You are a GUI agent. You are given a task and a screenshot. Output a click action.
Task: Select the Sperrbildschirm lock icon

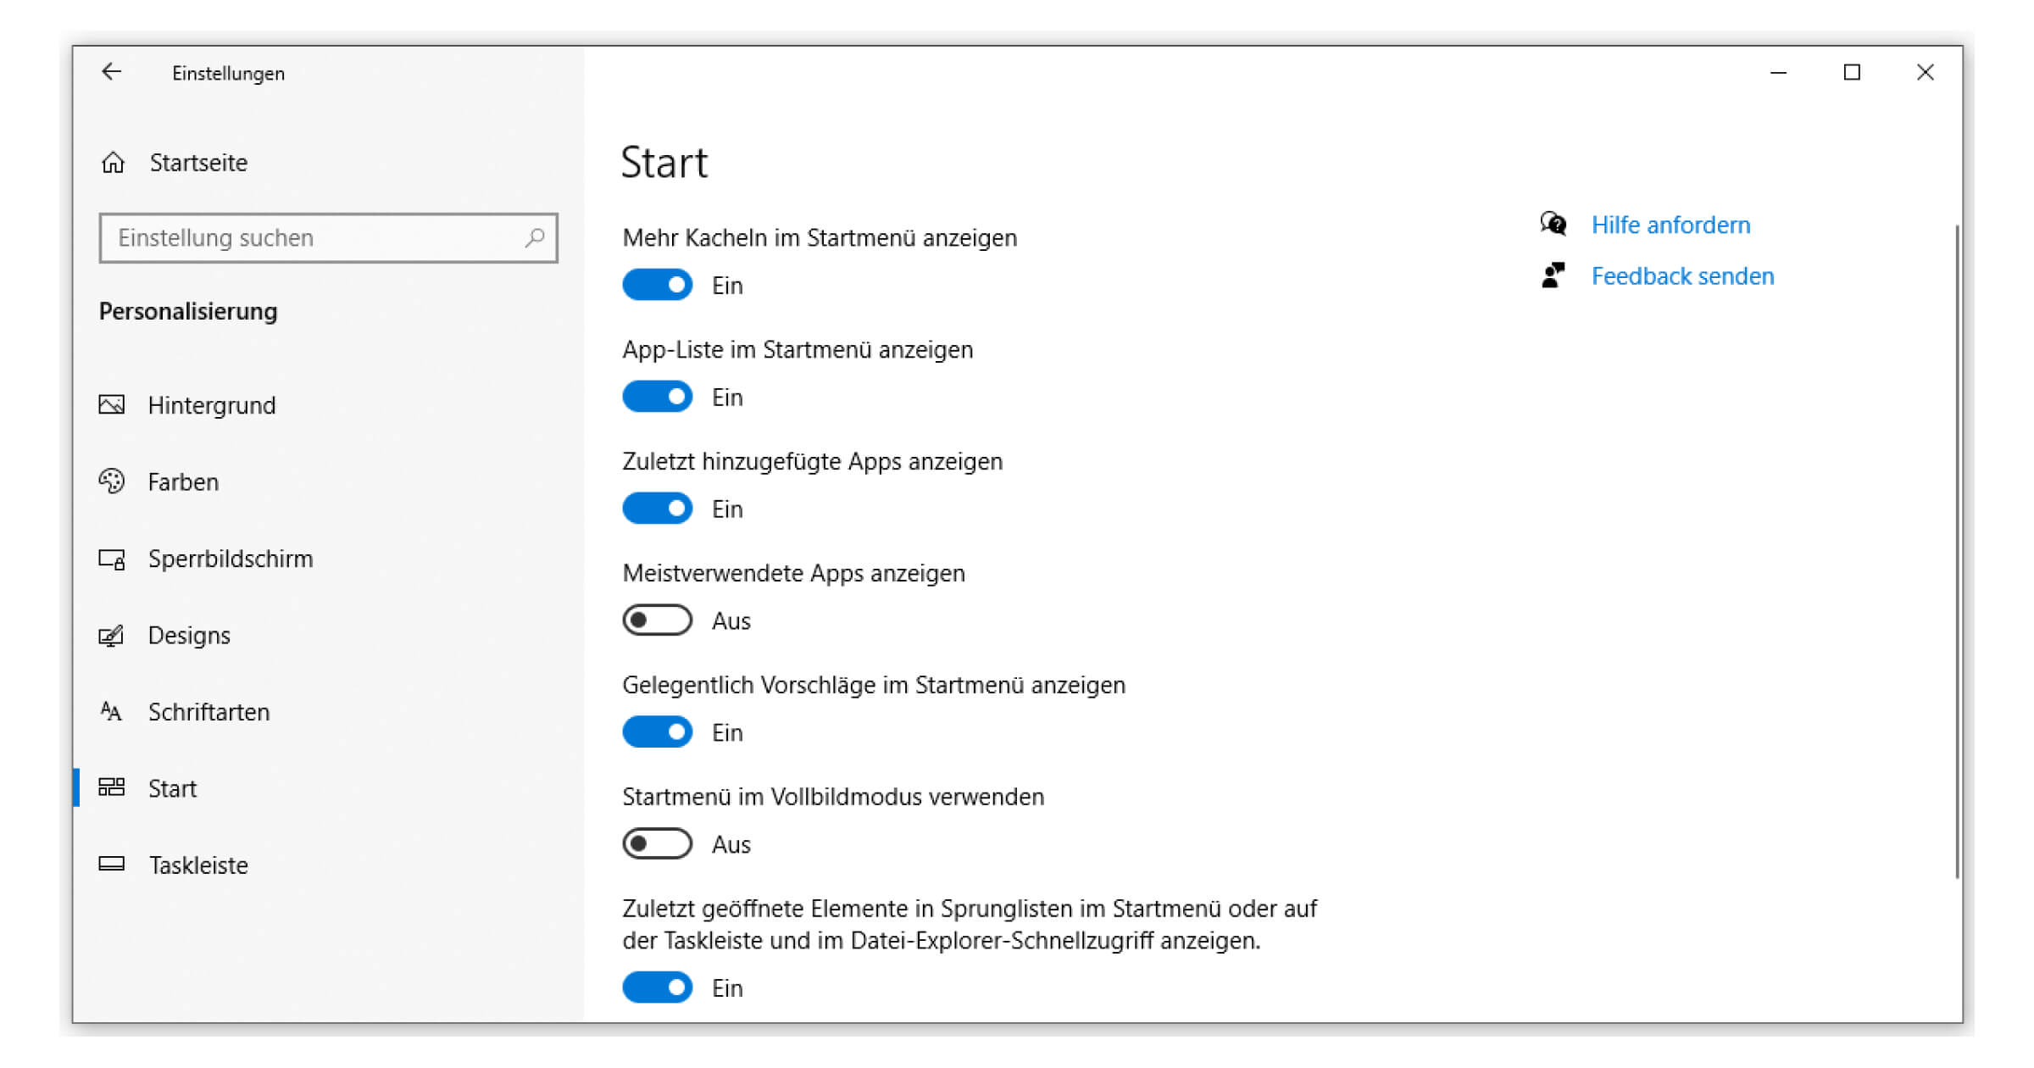coord(111,559)
